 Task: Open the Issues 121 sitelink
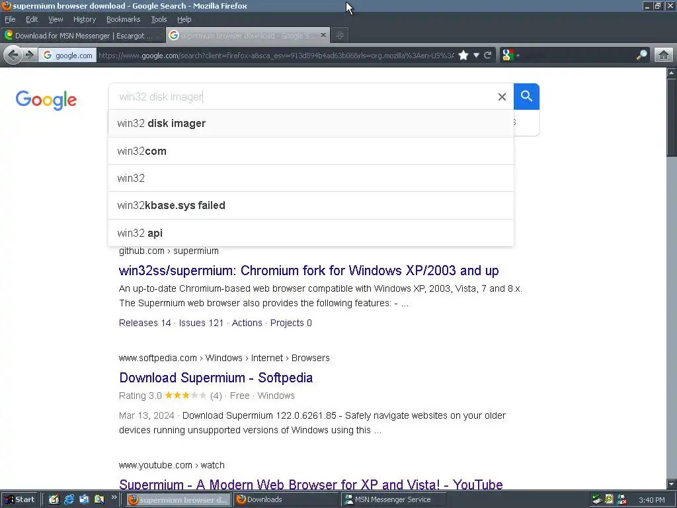point(201,323)
